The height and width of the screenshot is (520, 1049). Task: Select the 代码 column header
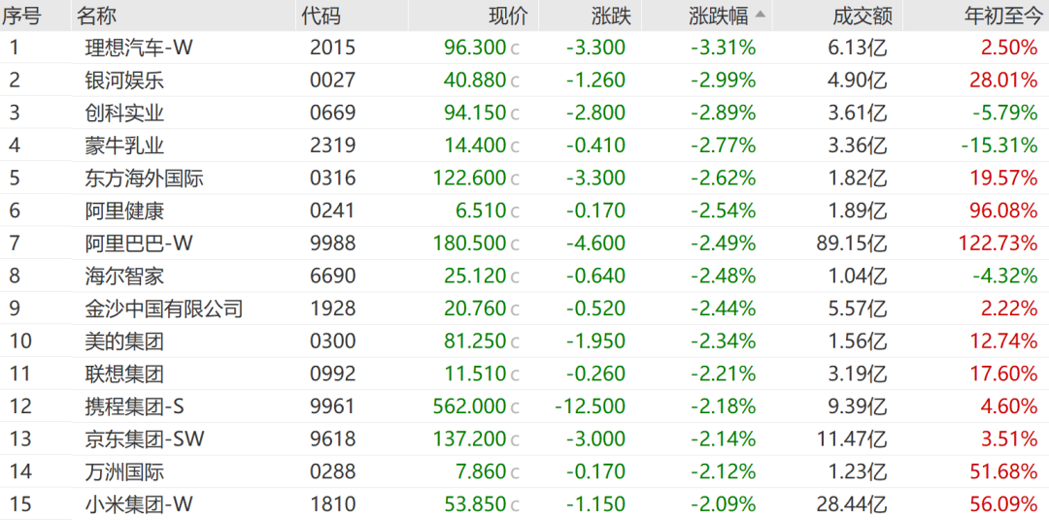(x=321, y=16)
